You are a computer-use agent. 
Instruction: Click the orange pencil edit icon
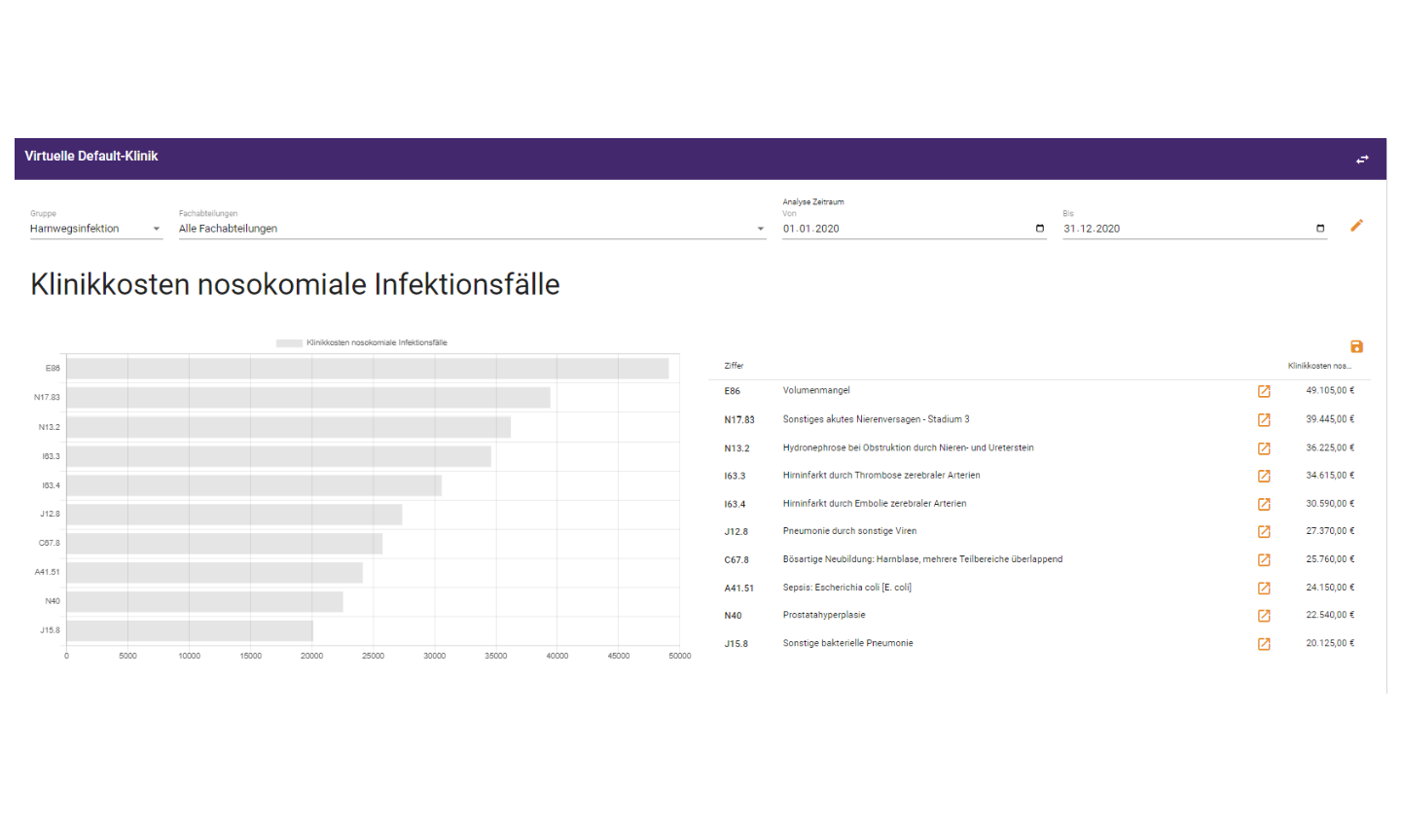pos(1356,226)
